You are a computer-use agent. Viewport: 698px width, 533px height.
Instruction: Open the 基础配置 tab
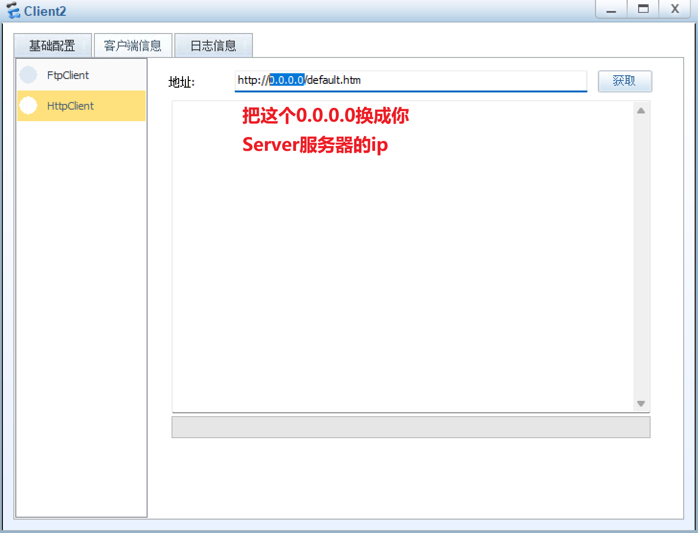click(52, 45)
